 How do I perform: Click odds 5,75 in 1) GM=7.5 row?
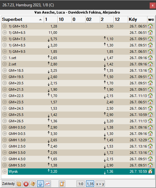(x=54, y=39)
